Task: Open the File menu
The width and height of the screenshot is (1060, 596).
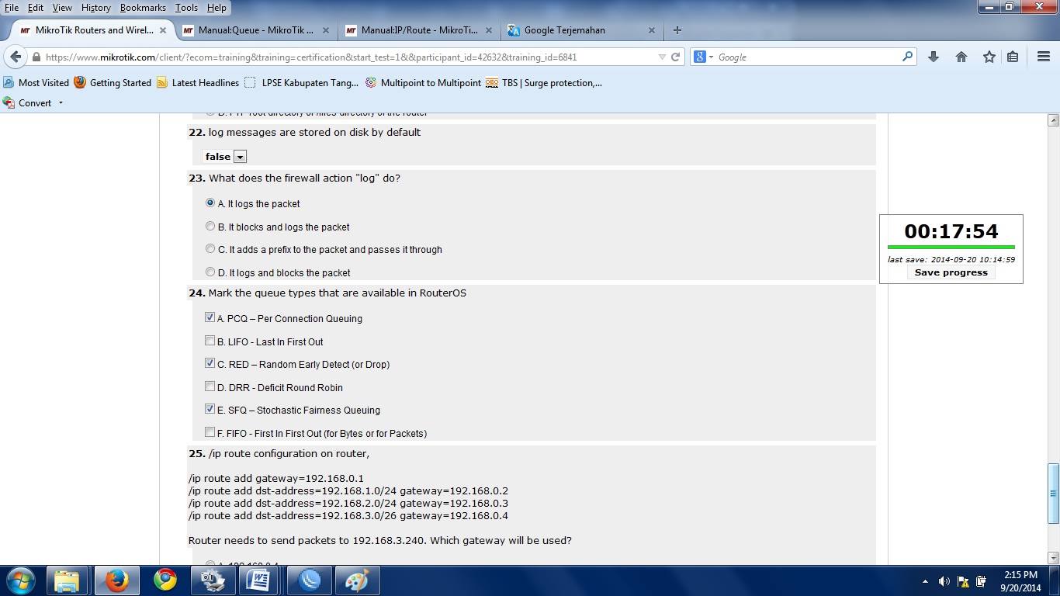Action: coord(12,8)
